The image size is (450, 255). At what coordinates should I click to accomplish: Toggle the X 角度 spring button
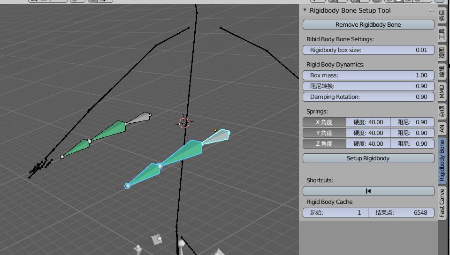tap(324, 122)
